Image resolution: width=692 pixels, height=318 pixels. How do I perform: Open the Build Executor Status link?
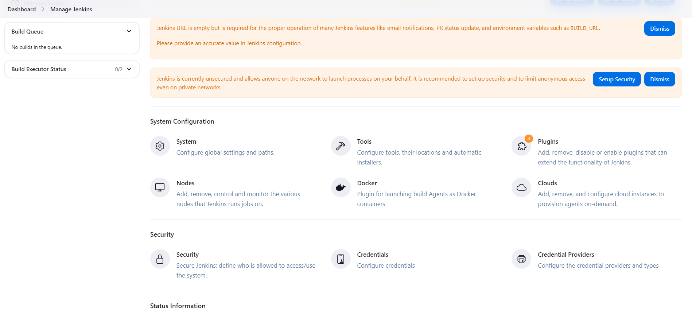click(x=39, y=69)
